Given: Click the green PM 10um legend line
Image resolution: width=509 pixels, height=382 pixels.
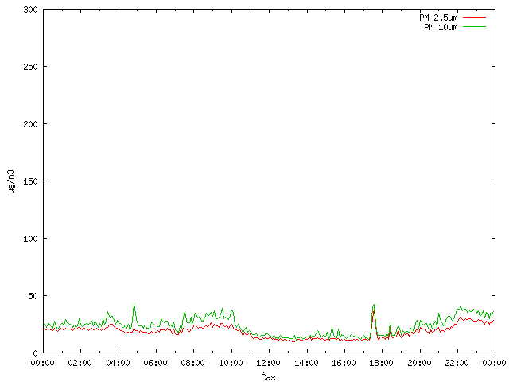Looking at the screenshot, I should [474, 26].
